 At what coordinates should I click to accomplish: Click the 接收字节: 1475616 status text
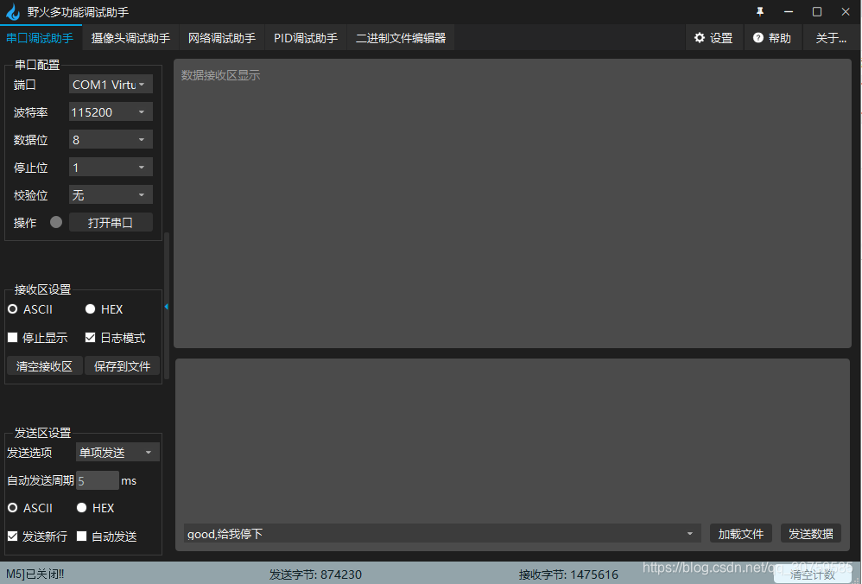click(x=568, y=574)
